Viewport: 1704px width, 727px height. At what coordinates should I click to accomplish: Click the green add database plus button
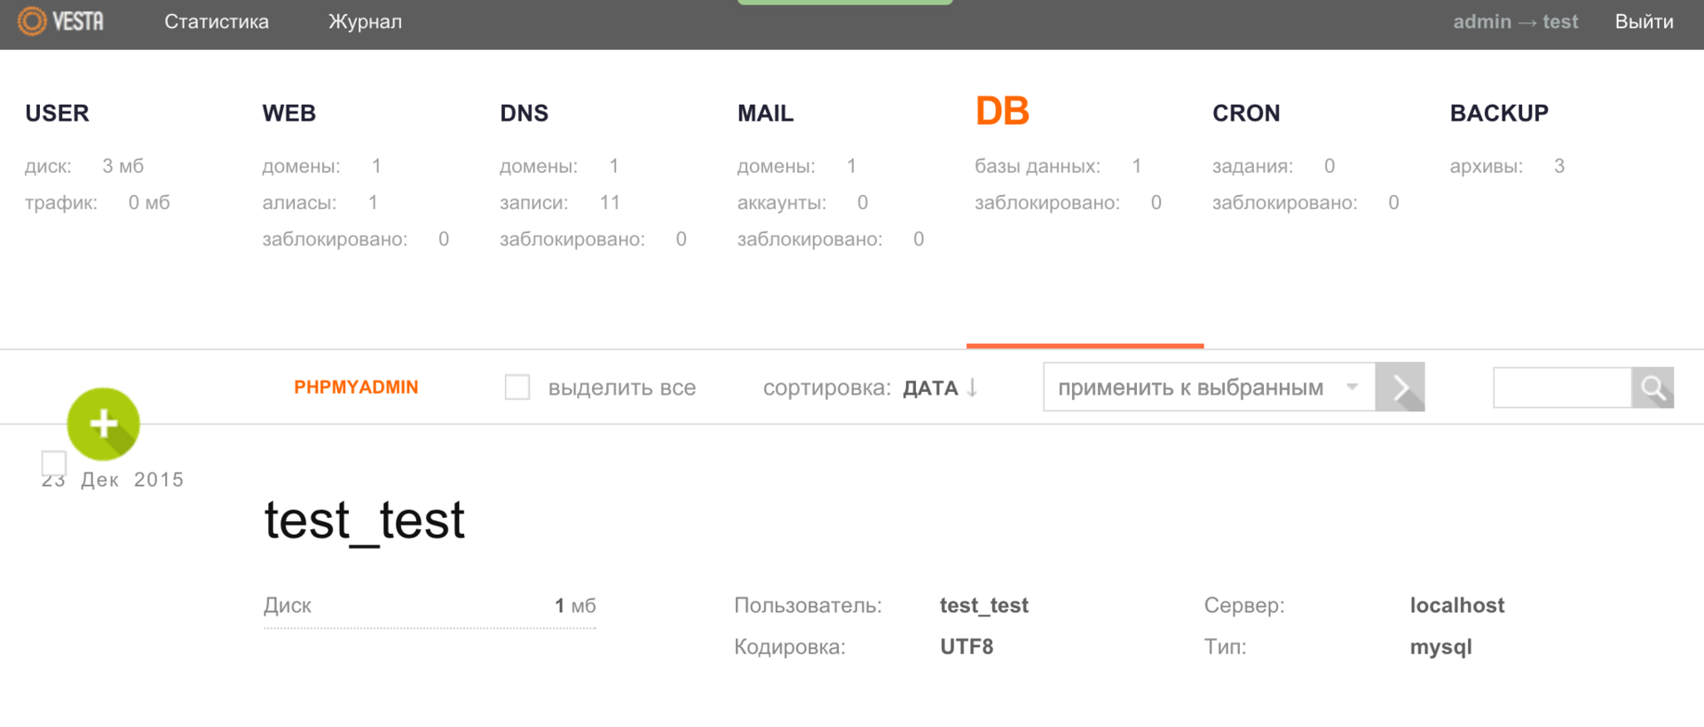103,424
